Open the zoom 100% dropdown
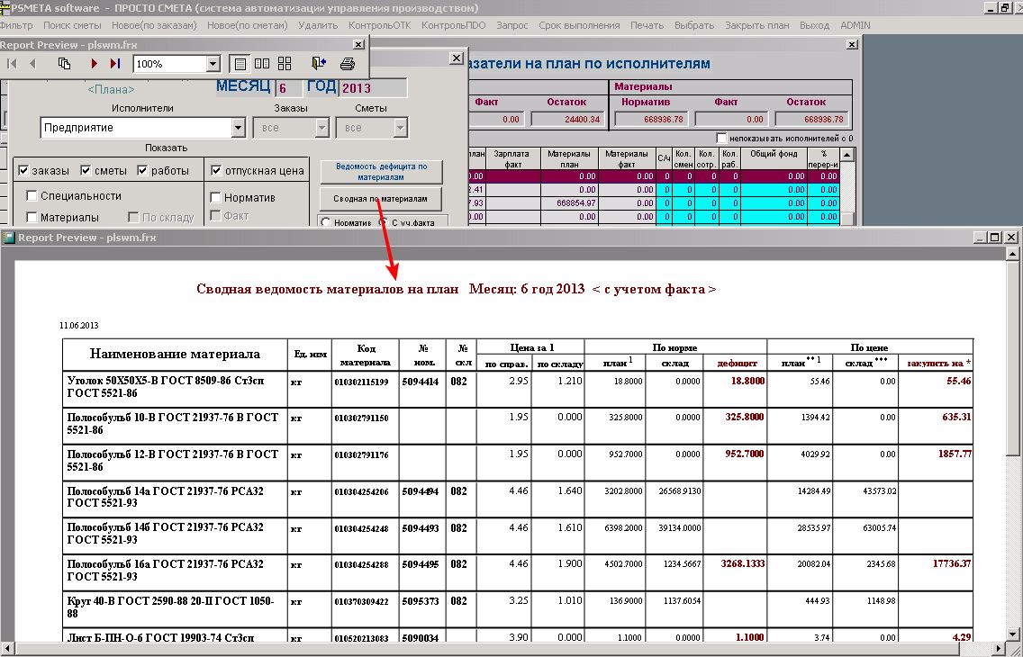 point(213,64)
